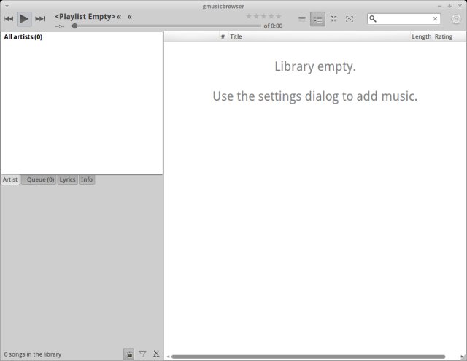Open settings with the gear icon
Screen dimensions: 467x361
tap(455, 19)
